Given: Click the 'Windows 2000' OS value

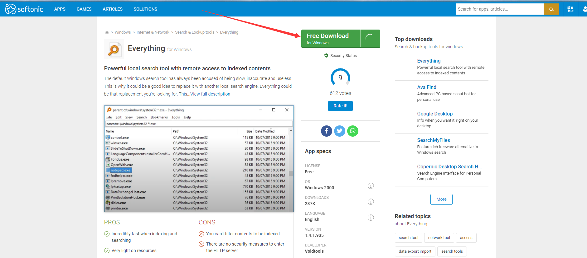Looking at the screenshot, I should [x=319, y=188].
